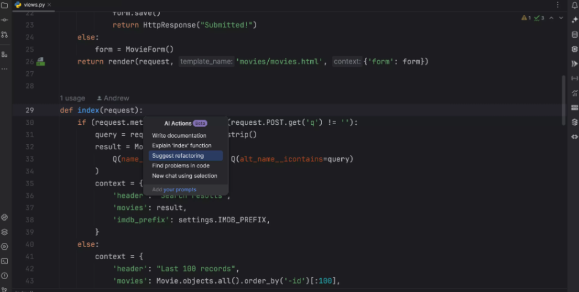
Task: Click the Beta badge in AI Actions
Action: [x=200, y=124]
